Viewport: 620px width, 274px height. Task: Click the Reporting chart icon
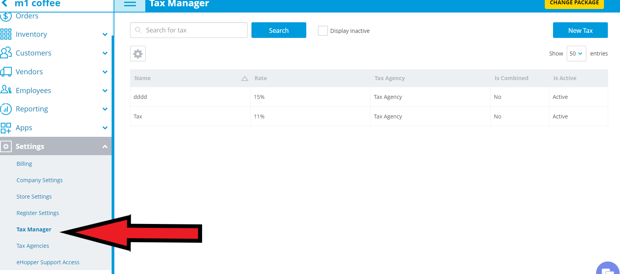pyautogui.click(x=6, y=109)
